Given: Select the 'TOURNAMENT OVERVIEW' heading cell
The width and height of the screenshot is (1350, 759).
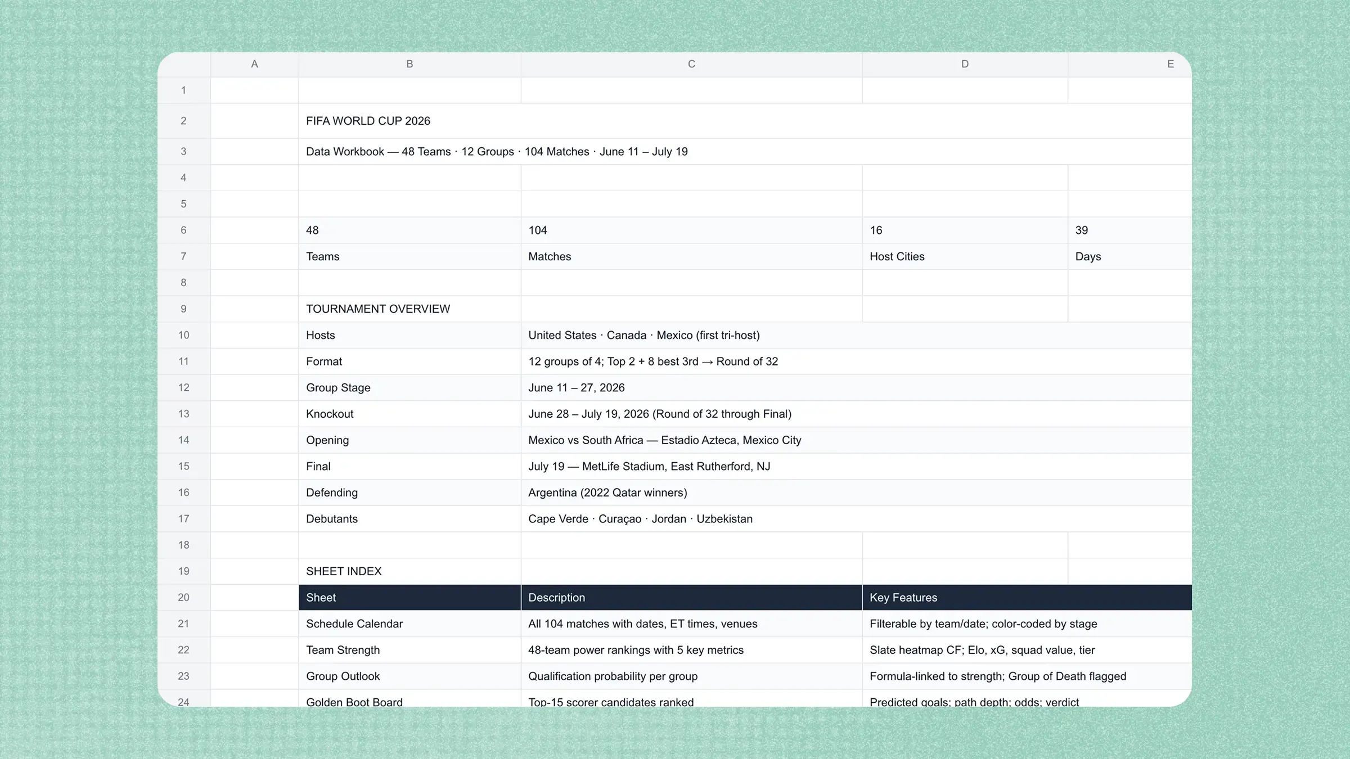Looking at the screenshot, I should pyautogui.click(x=409, y=309).
